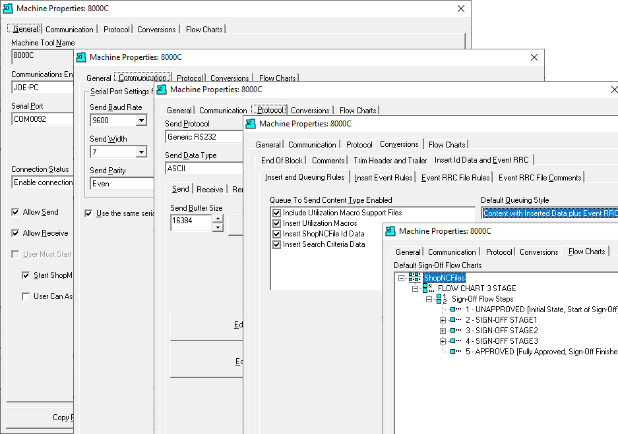
Task: Collapse the ShopNCFiles root node
Action: [x=401, y=278]
